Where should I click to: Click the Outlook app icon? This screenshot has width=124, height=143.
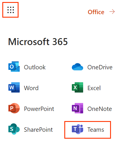(x=14, y=67)
